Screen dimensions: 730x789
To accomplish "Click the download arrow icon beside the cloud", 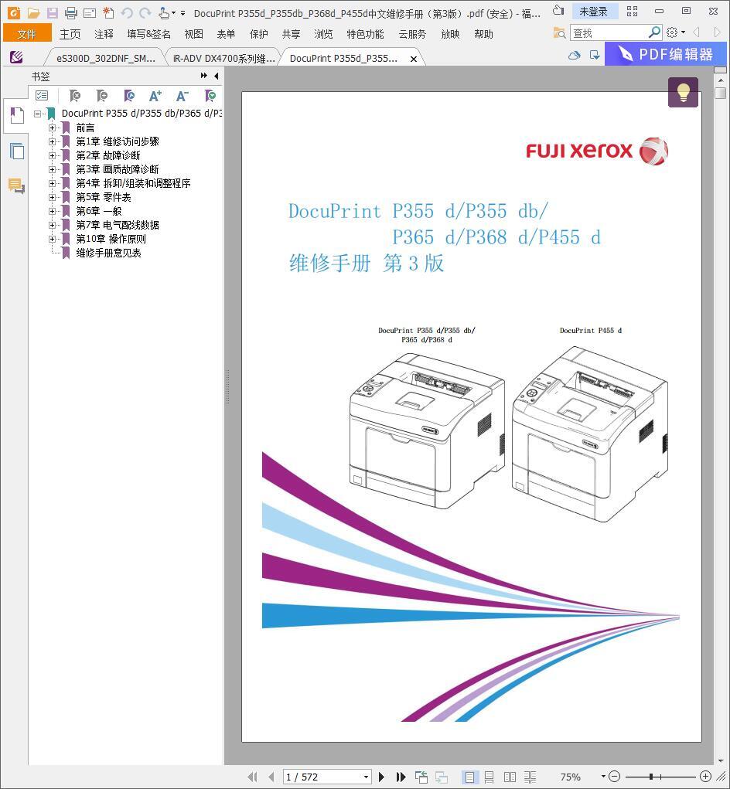I will coord(595,56).
